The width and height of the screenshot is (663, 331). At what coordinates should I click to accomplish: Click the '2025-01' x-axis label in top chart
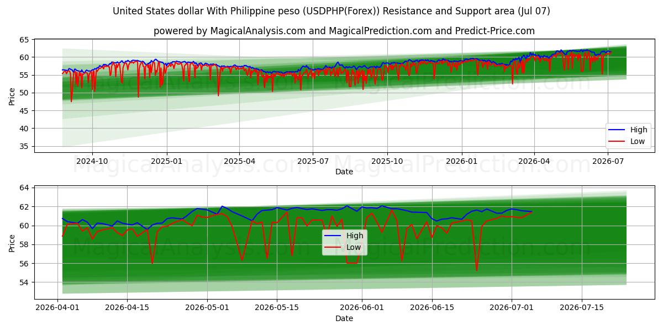pyautogui.click(x=166, y=161)
